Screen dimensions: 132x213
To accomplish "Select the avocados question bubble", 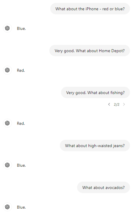I will 104,188.
